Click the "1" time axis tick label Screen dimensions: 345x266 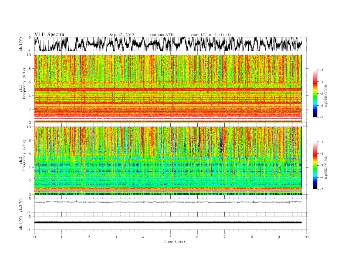[61, 237]
